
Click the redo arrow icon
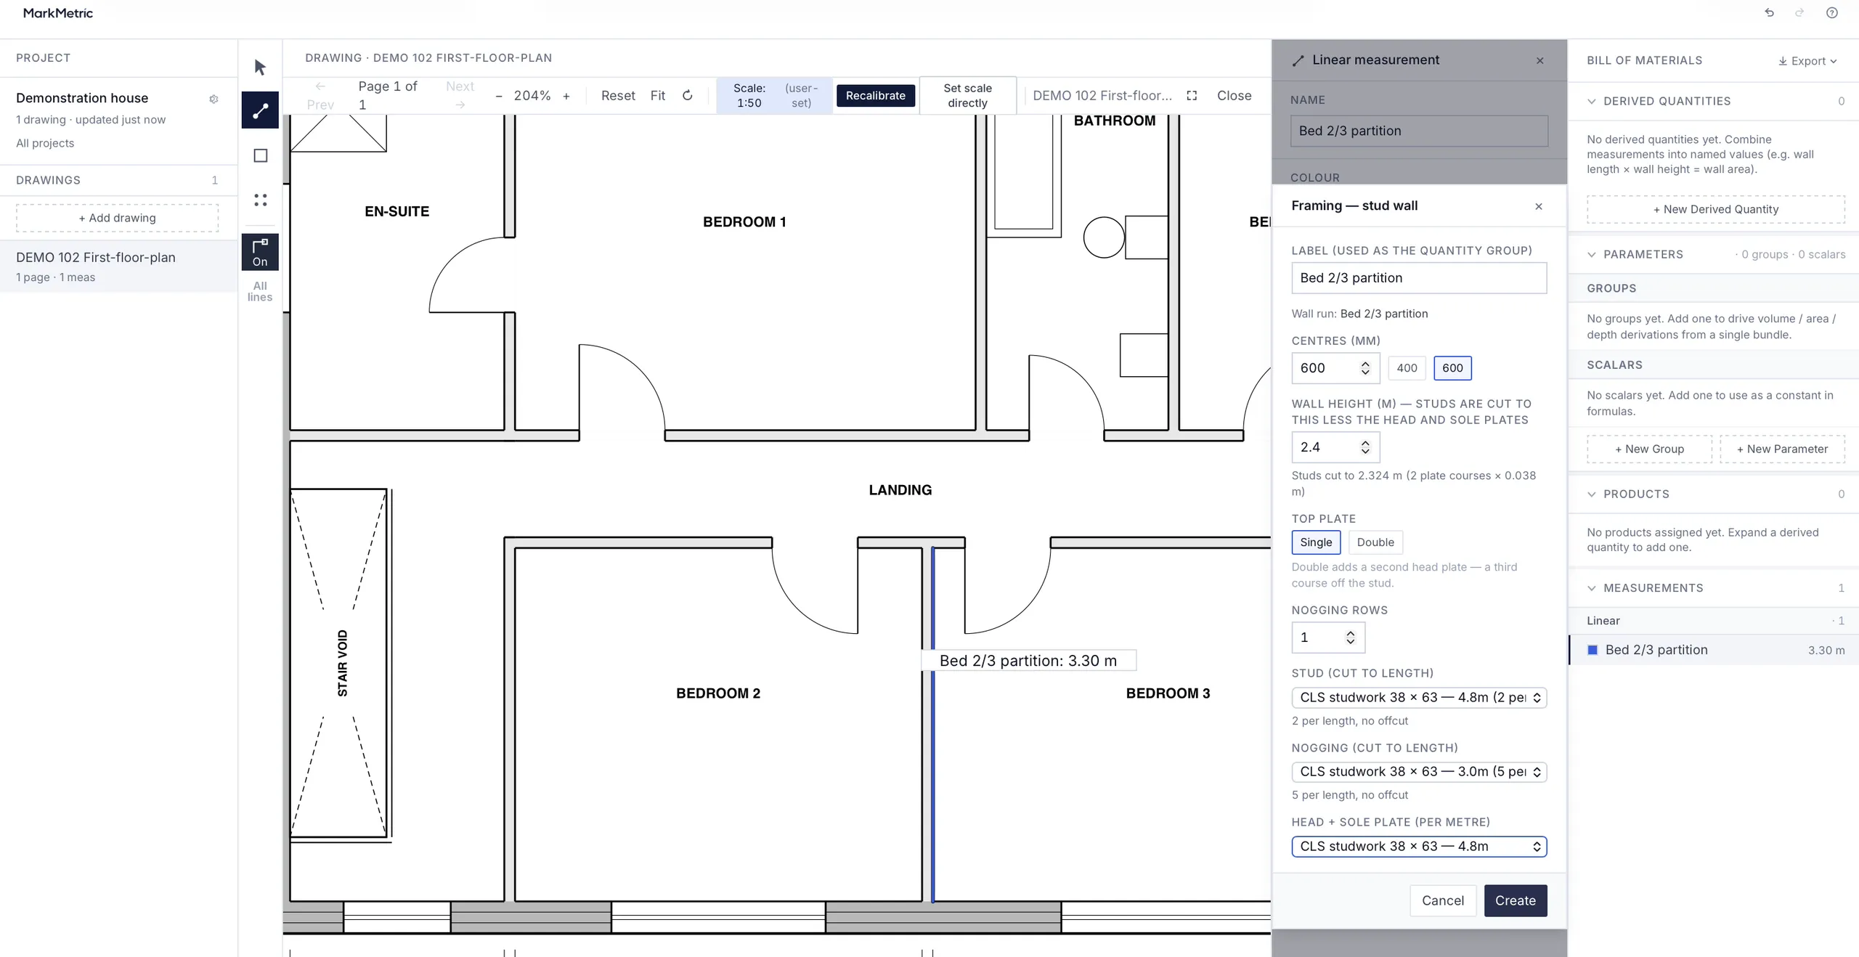click(1799, 13)
